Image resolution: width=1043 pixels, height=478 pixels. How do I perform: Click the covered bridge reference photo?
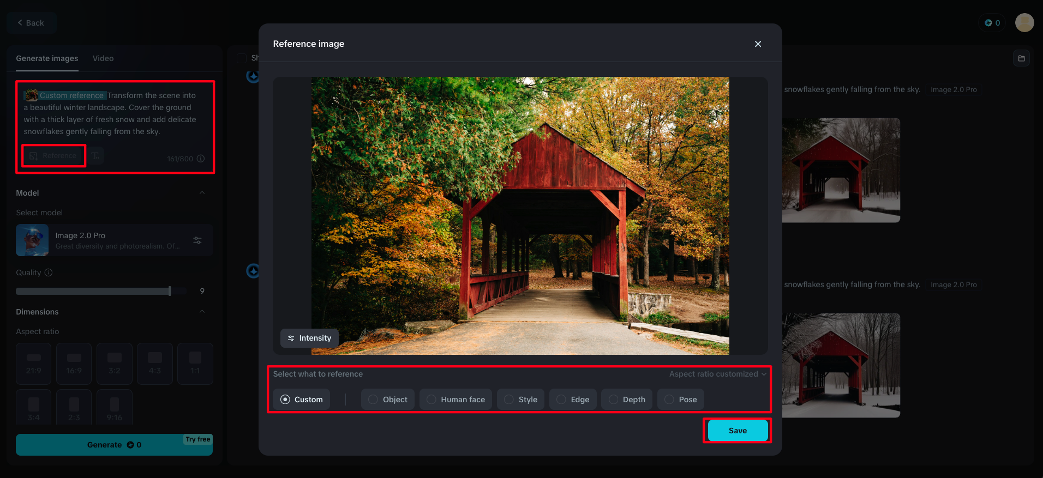(520, 216)
